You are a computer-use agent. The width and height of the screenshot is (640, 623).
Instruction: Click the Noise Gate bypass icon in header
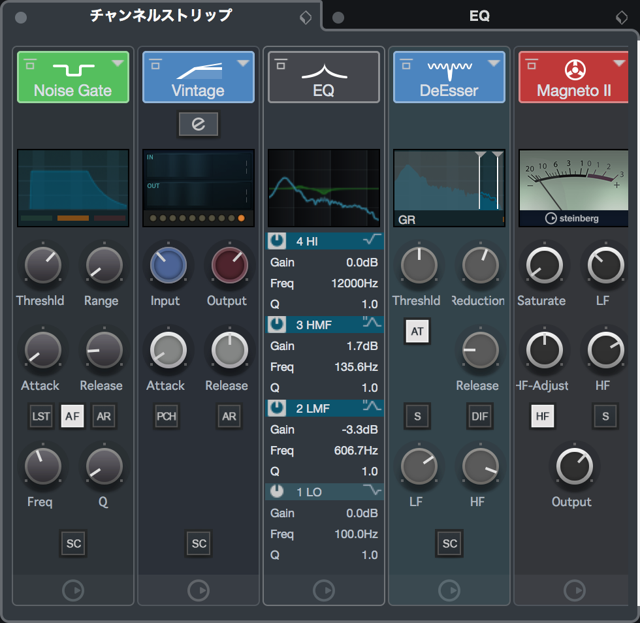click(29, 64)
